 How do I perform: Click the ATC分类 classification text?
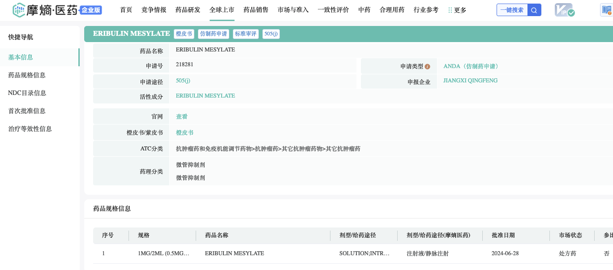click(x=268, y=149)
